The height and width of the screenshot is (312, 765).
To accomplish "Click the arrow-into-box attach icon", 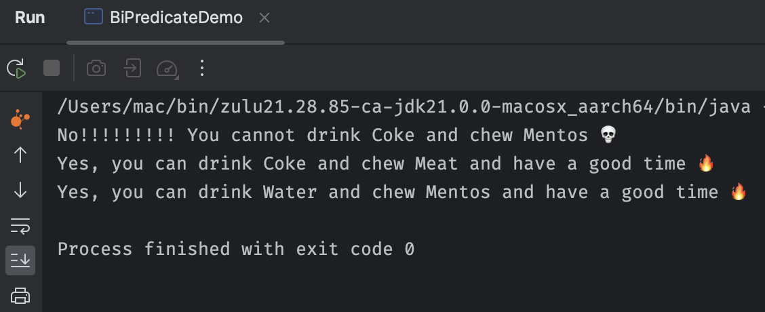I will point(132,69).
